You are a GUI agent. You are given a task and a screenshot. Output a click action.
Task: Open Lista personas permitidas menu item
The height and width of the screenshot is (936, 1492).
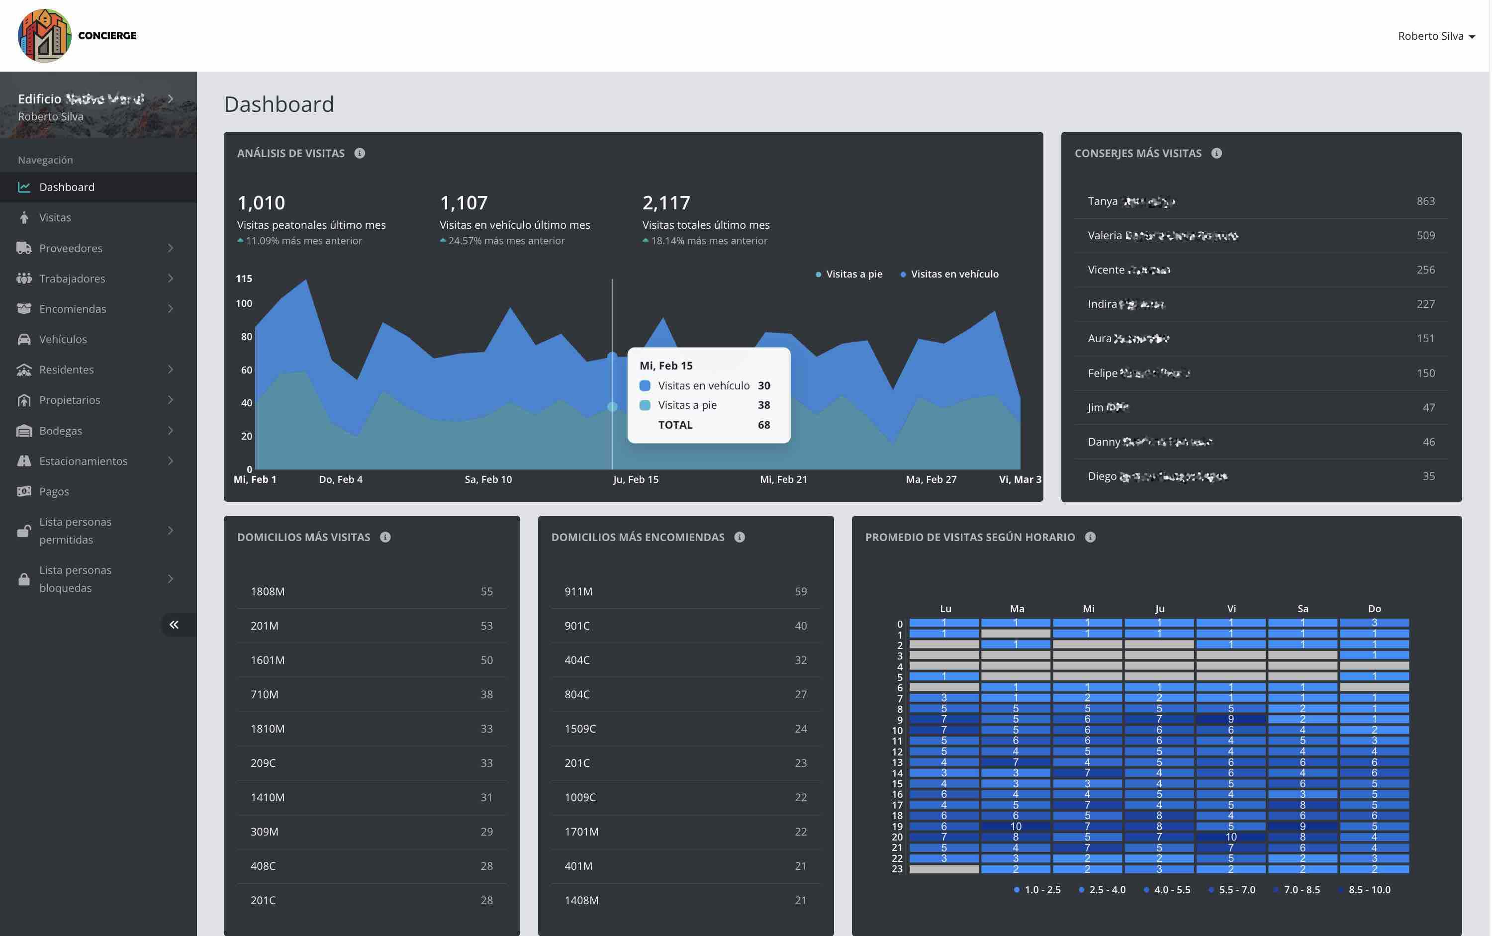(98, 531)
